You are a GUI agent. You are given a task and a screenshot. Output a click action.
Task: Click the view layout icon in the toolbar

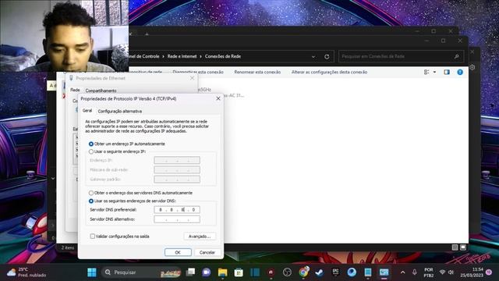(426, 73)
